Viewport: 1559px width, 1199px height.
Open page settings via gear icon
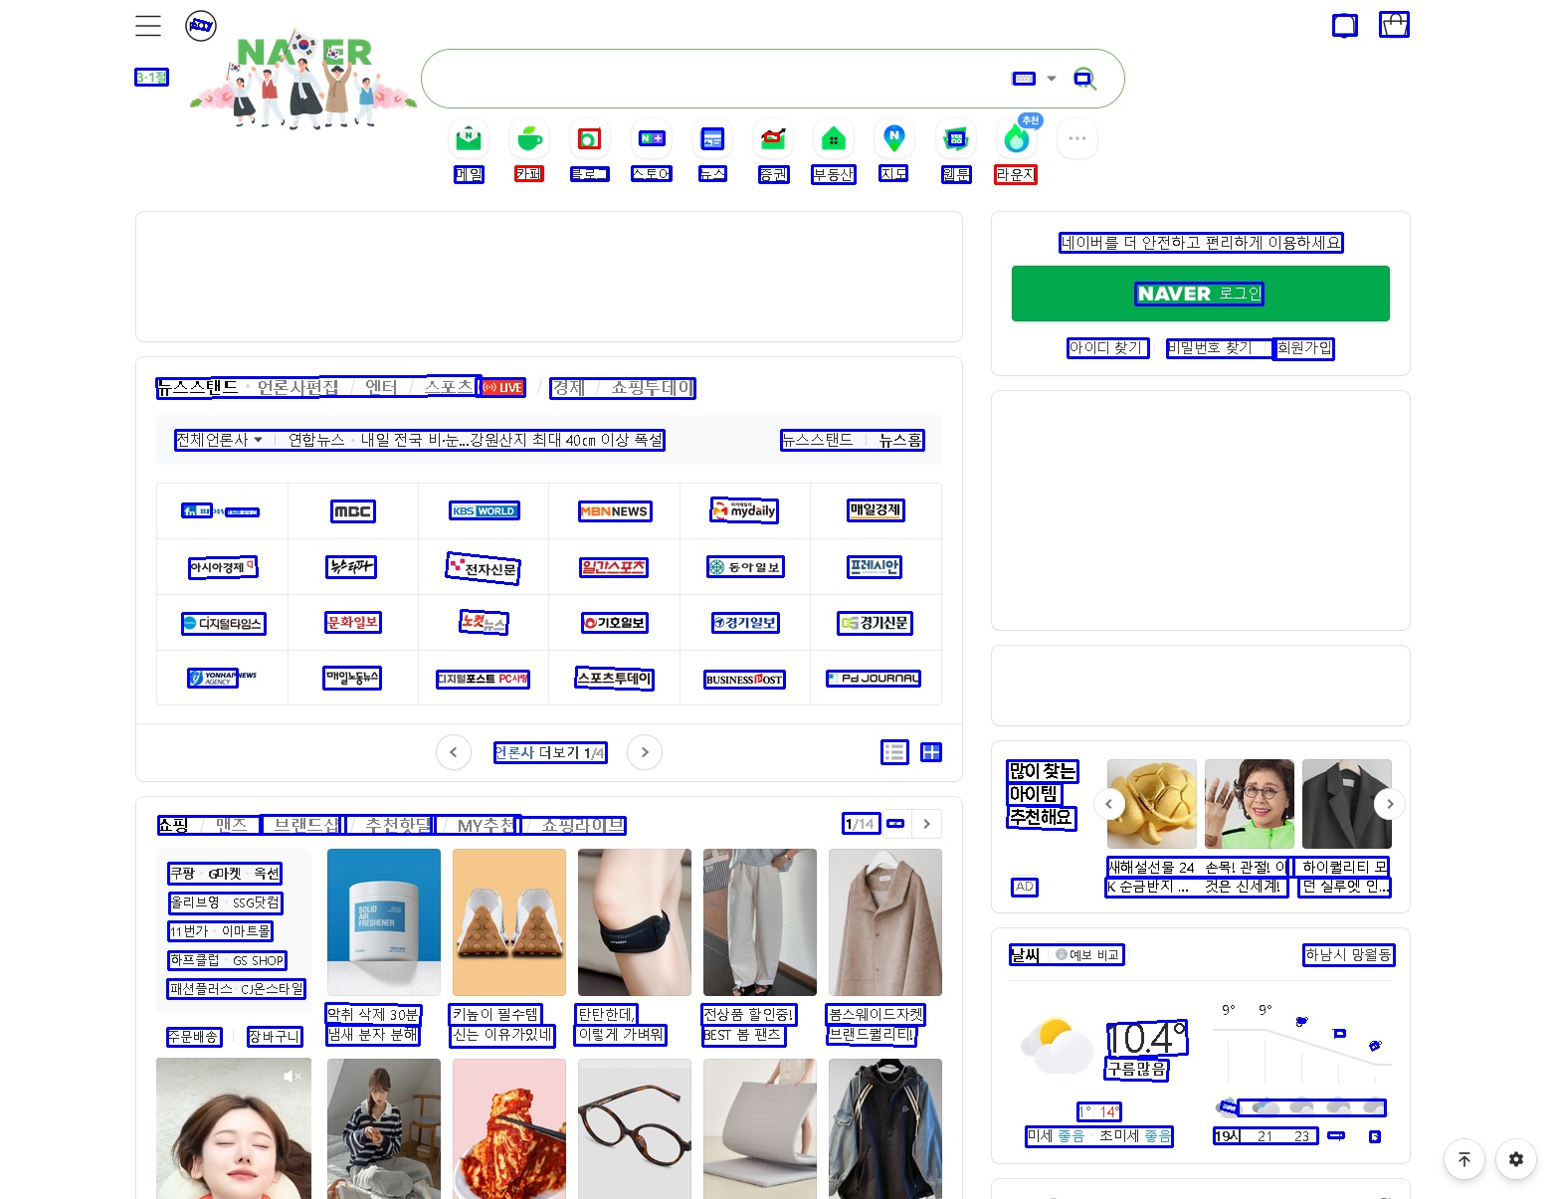point(1516,1159)
